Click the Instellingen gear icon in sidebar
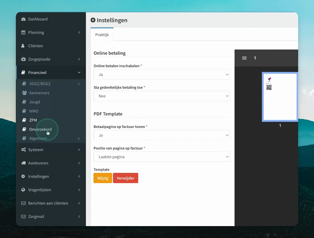 [x=23, y=176]
